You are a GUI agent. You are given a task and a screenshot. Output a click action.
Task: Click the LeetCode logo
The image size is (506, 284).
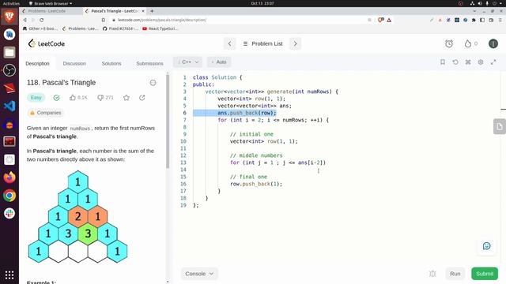(x=47, y=43)
